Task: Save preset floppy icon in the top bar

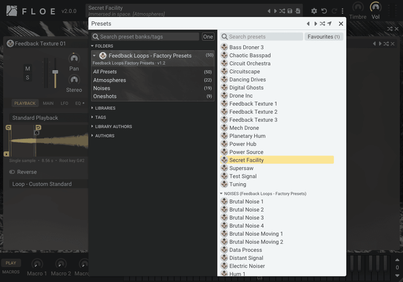Action: click(x=290, y=11)
